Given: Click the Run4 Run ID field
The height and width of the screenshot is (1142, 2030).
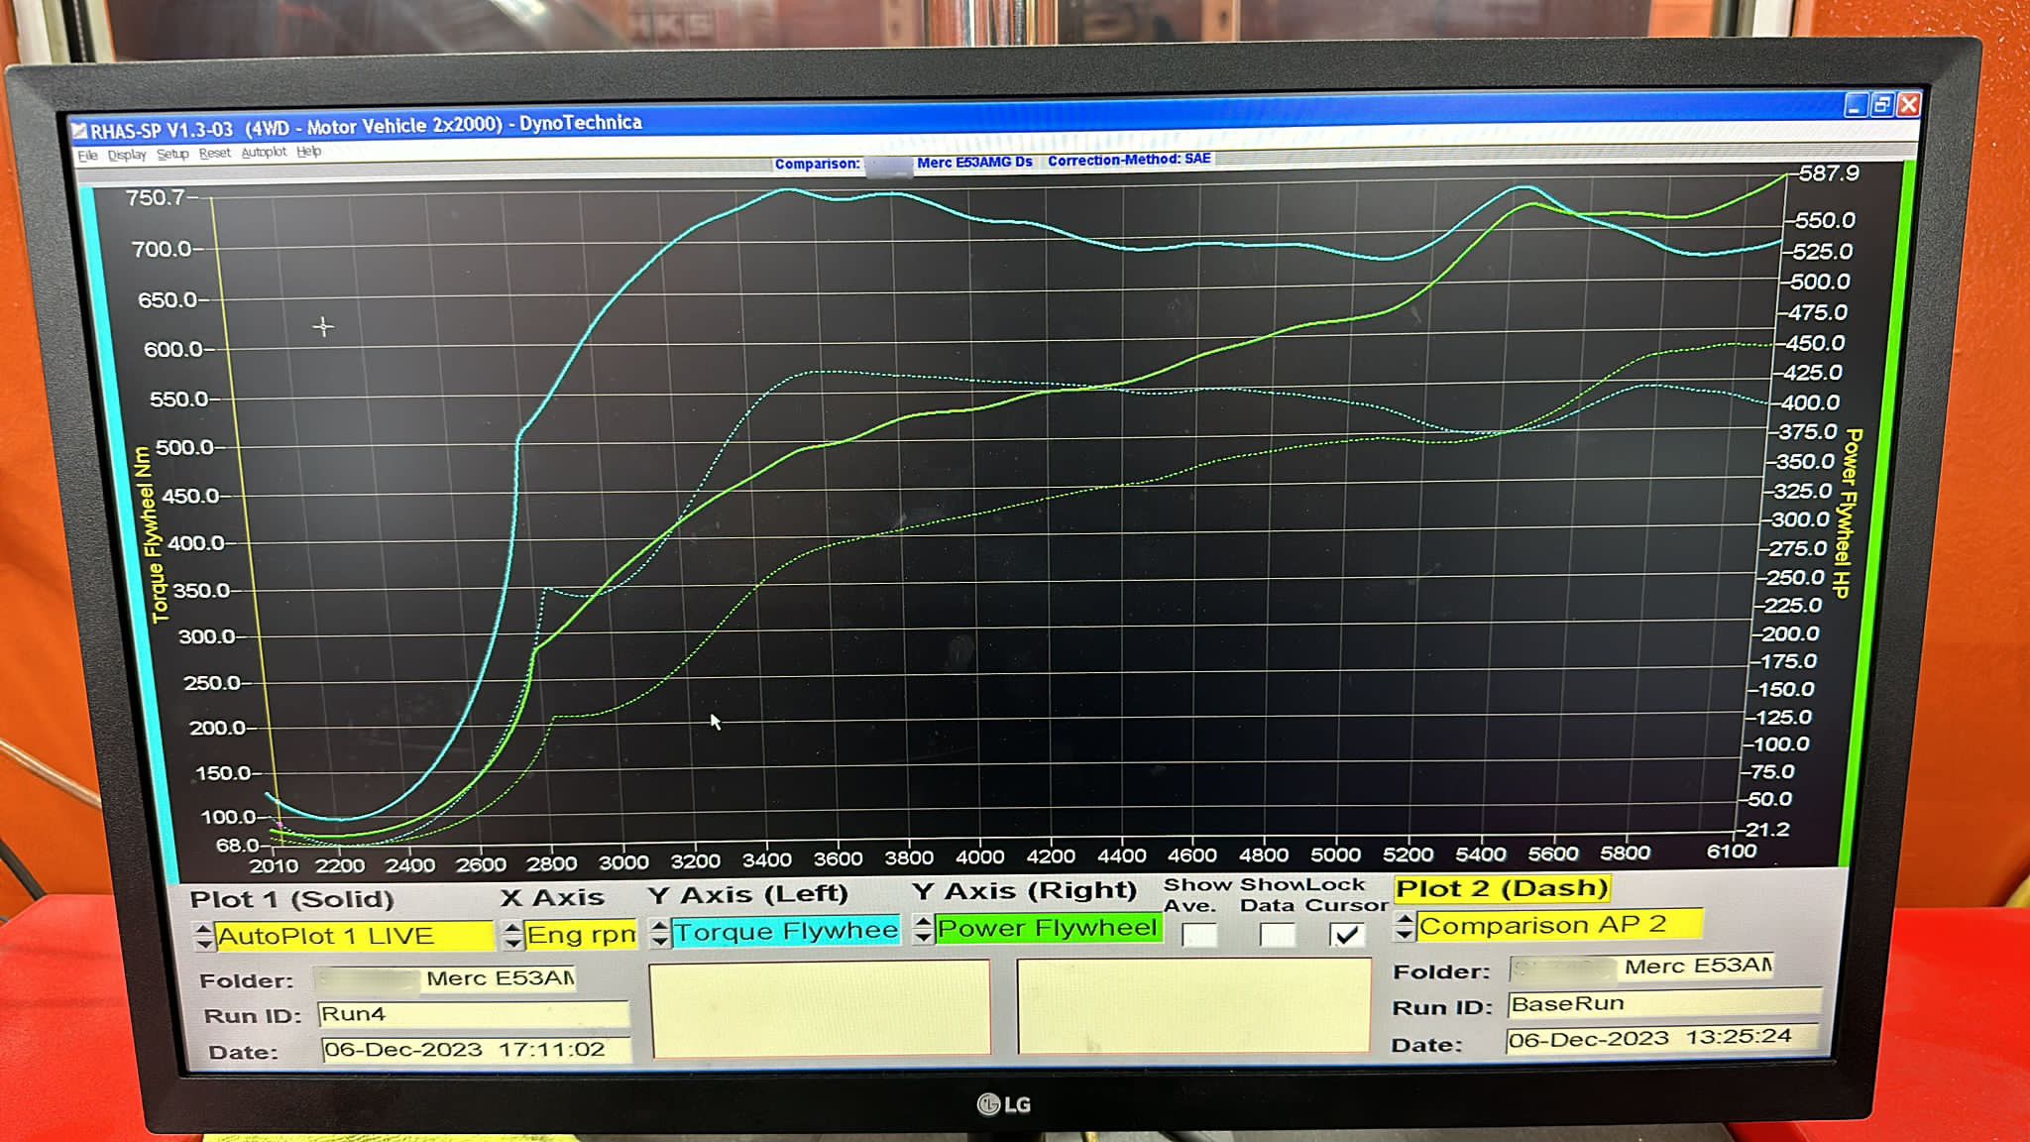Looking at the screenshot, I should [473, 1014].
